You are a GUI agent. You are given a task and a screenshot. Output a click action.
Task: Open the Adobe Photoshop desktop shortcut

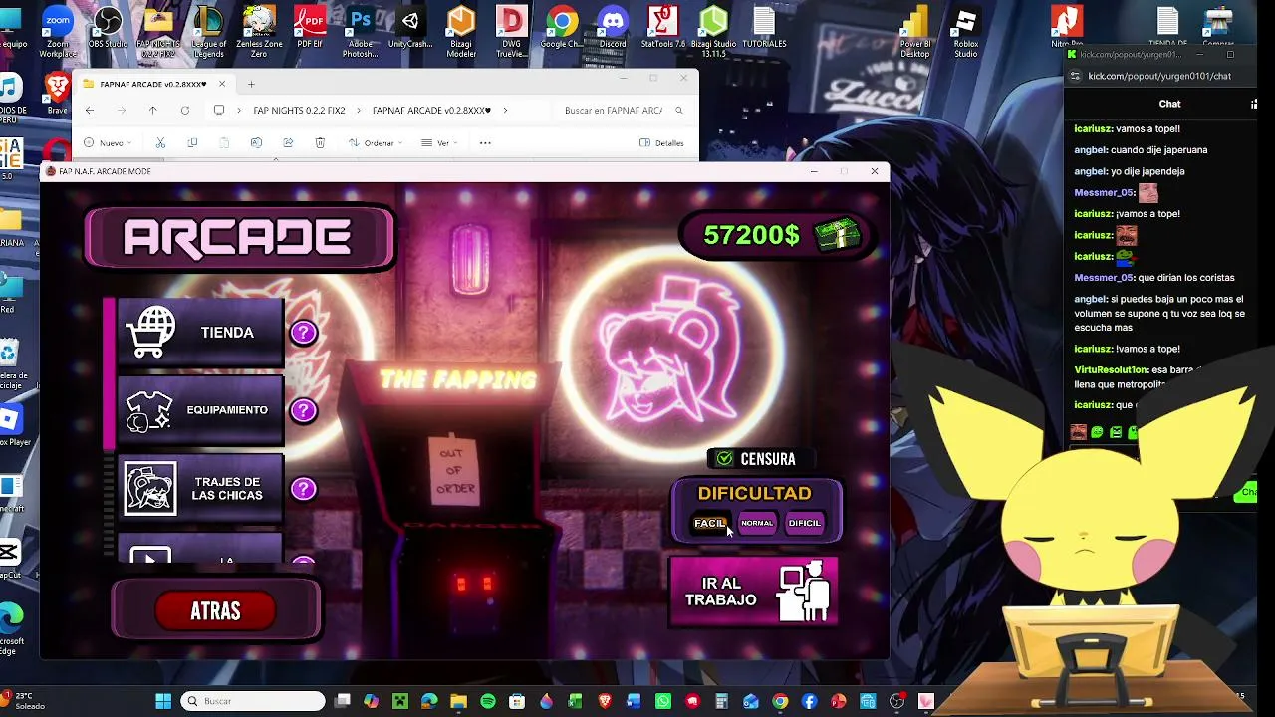361,30
